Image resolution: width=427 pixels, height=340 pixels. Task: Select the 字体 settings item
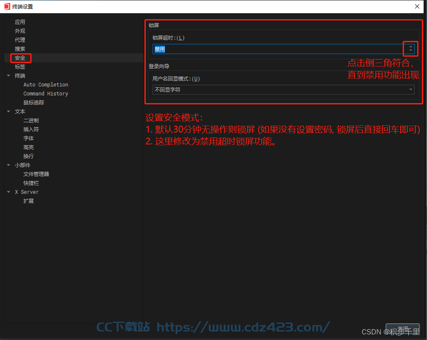28,138
